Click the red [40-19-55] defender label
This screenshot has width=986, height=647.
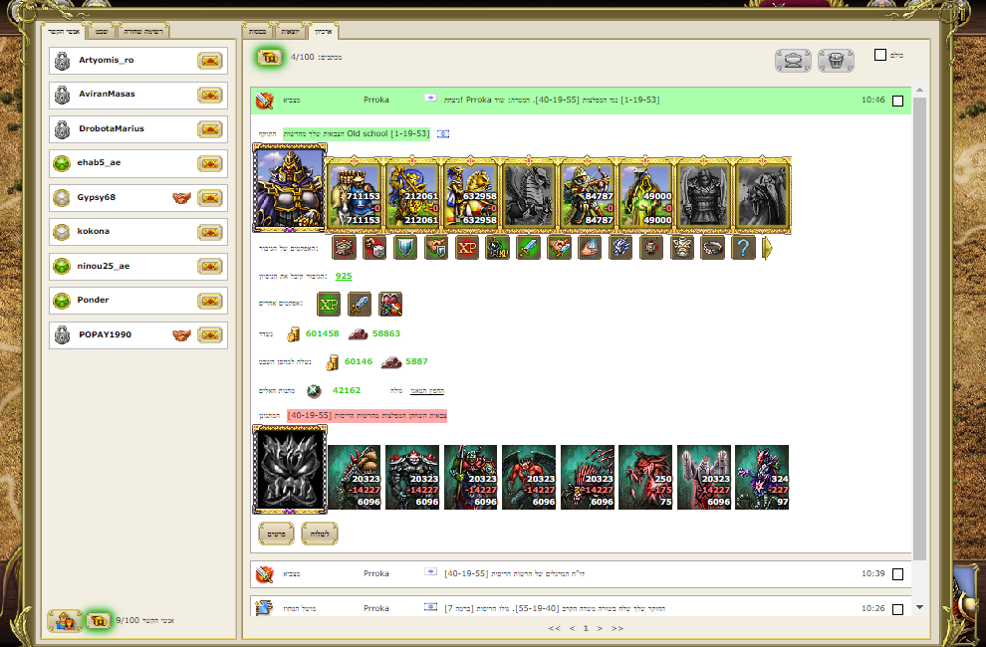(367, 416)
